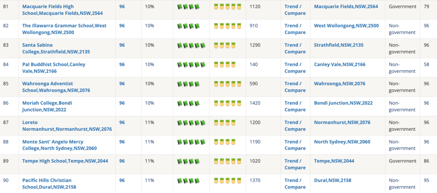
Task: Click green books rating for Pal Buddhist School
Action: tap(191, 65)
